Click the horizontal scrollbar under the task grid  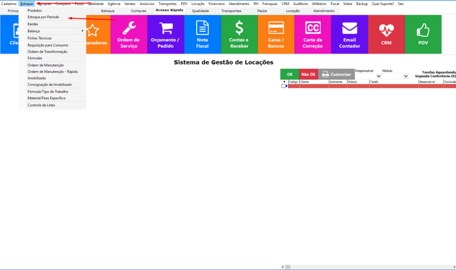click(370, 267)
